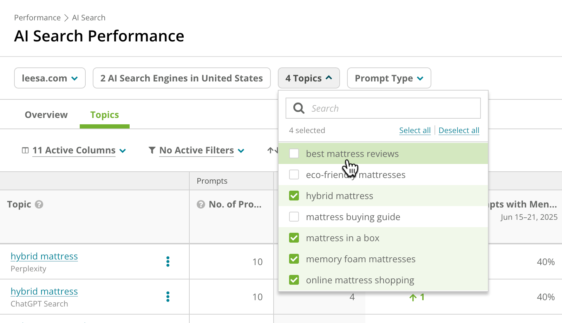Collapse the 4 Topics dropdown
This screenshot has height=323, width=562.
[309, 78]
